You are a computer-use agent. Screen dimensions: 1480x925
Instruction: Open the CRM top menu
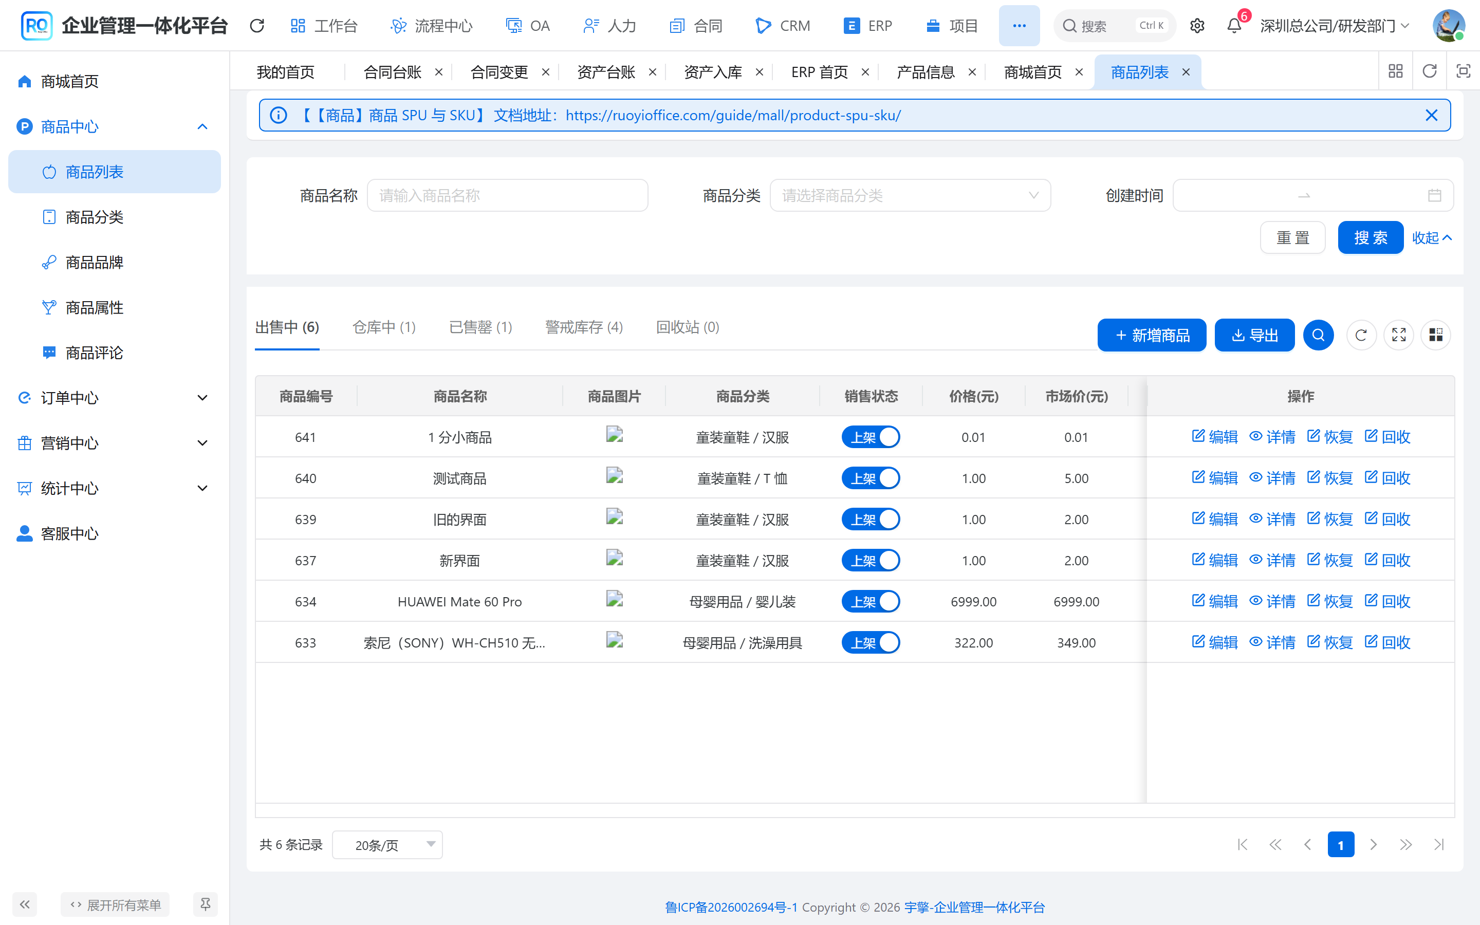coord(783,26)
